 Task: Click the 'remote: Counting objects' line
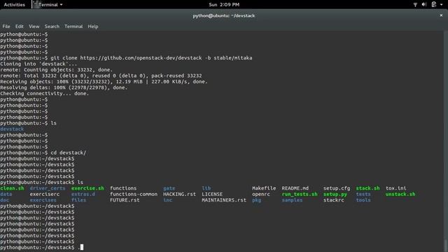tap(56, 70)
